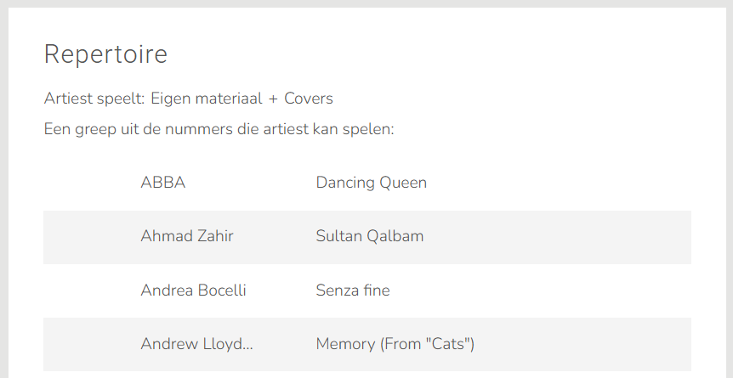This screenshot has height=378, width=733.
Task: Click the Repertoire heading
Action: coord(105,54)
